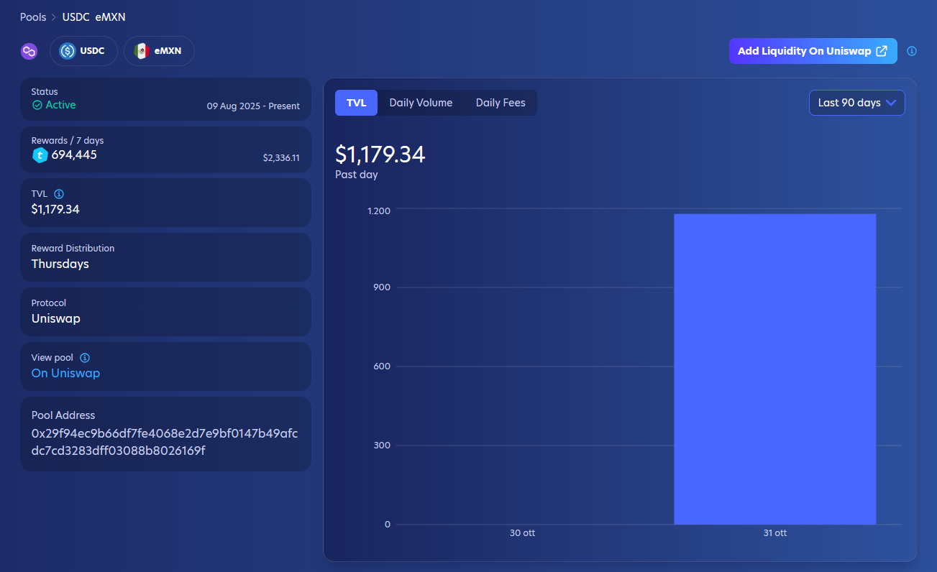The height and width of the screenshot is (572, 937).
Task: Click the Polygon network icon
Action: point(29,51)
